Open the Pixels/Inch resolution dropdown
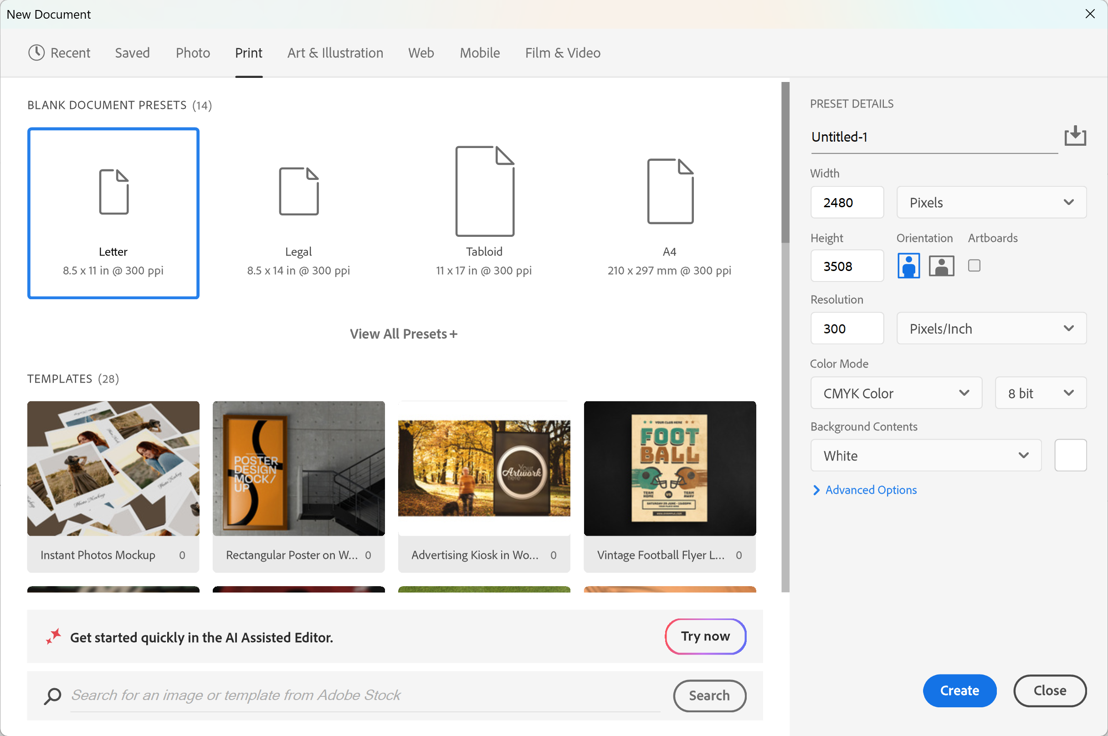 point(991,328)
